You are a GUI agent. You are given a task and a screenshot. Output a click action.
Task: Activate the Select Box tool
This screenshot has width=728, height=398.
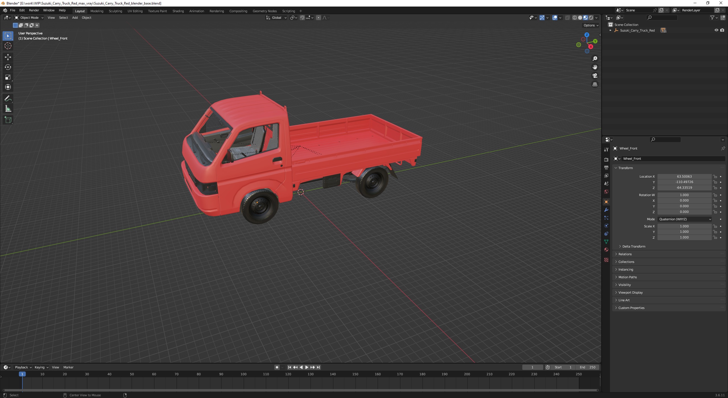[x=8, y=36]
